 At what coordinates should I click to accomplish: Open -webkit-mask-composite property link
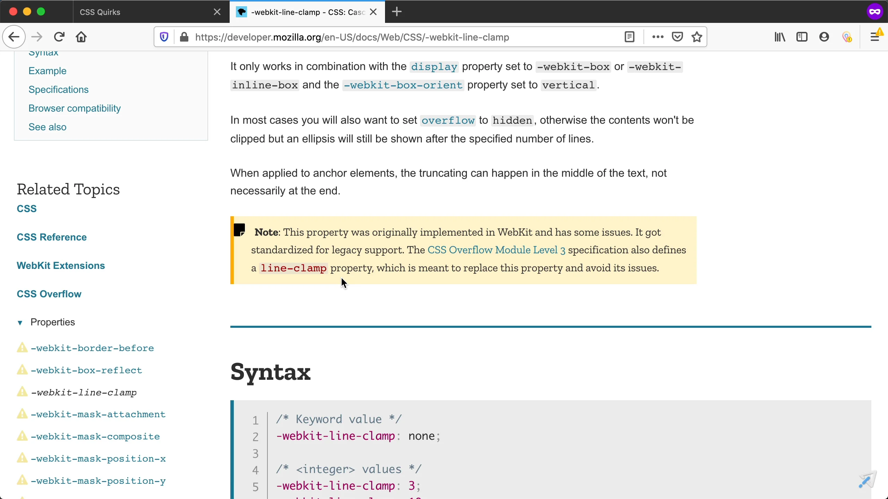point(95,437)
